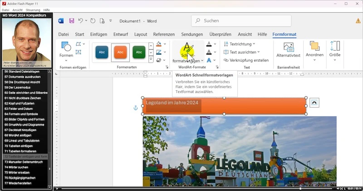Click the layout options icon beside shape
The width and height of the screenshot is (363, 191).
tap(314, 103)
